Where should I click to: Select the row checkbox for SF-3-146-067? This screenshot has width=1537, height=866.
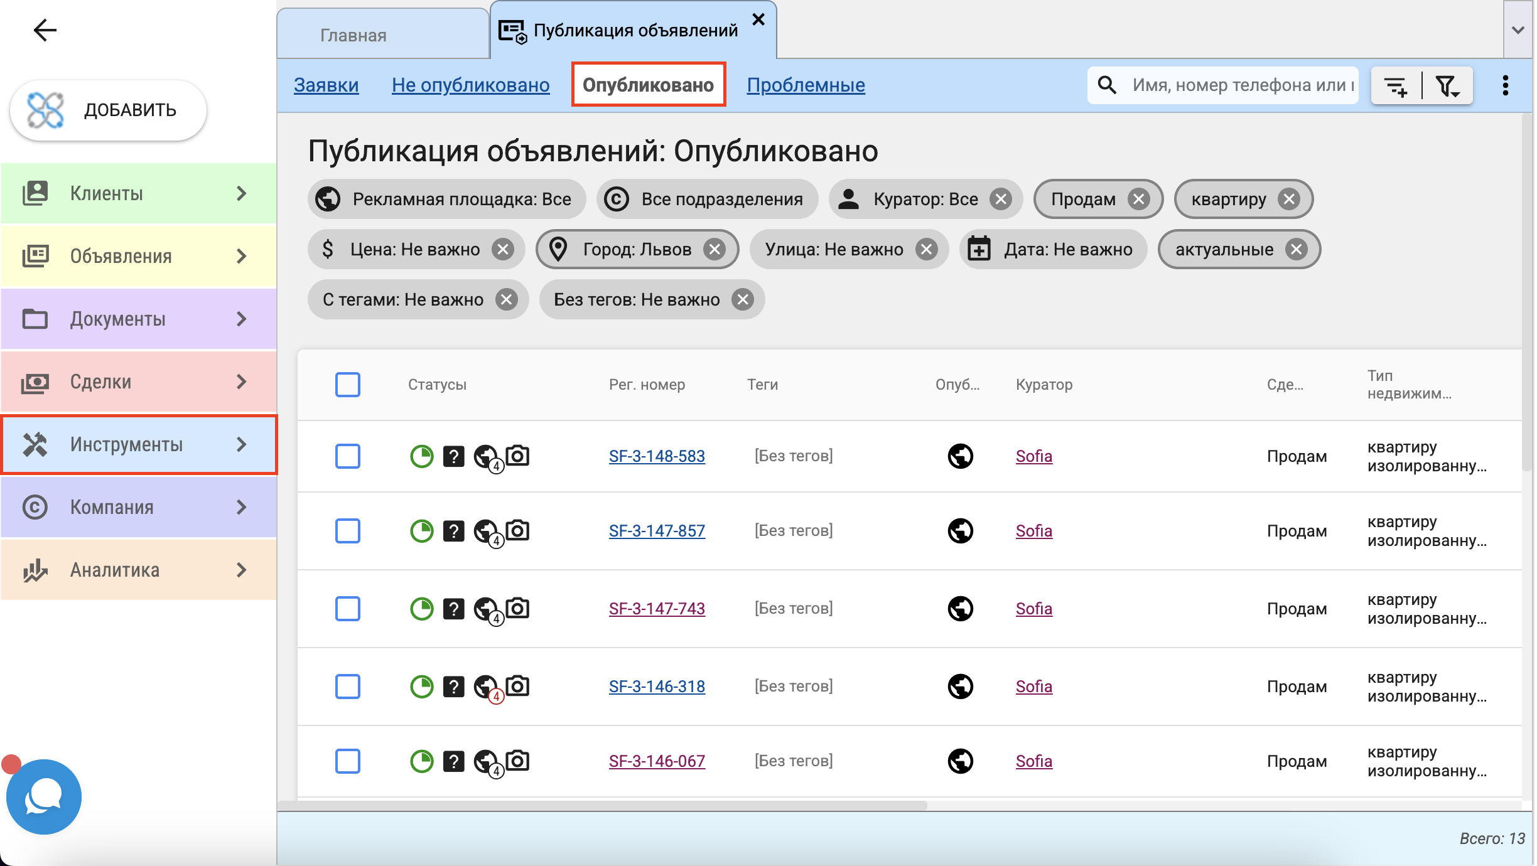pos(347,761)
